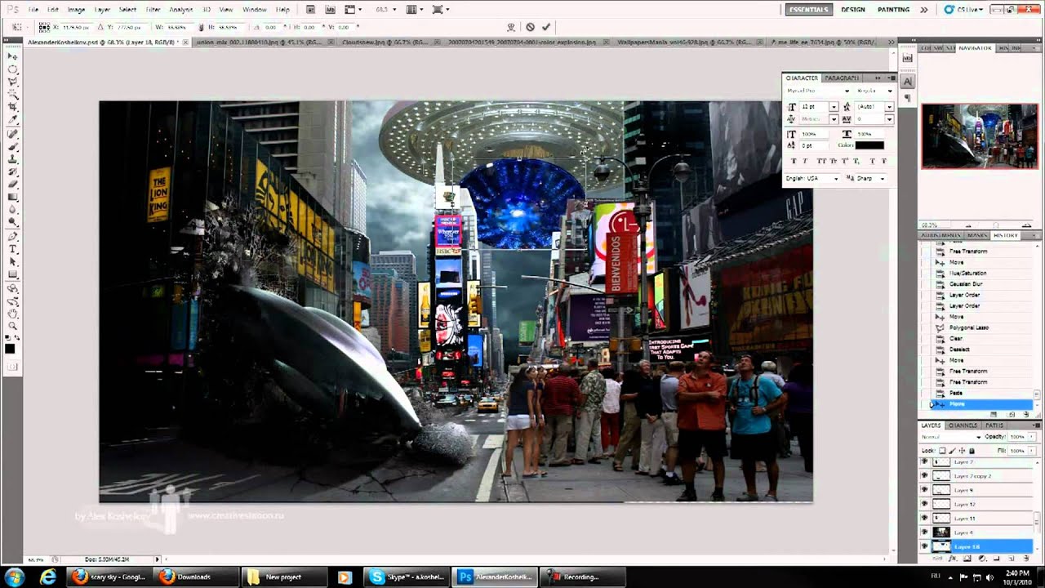The width and height of the screenshot is (1045, 588).
Task: Open the kerning Metrics dropdown
Action: click(834, 119)
